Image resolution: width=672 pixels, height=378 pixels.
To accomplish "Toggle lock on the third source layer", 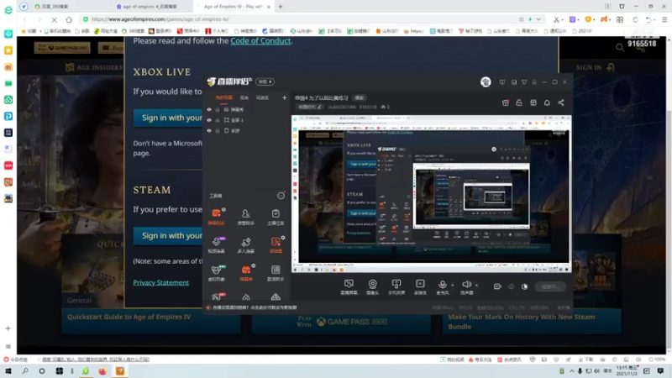I will point(218,131).
